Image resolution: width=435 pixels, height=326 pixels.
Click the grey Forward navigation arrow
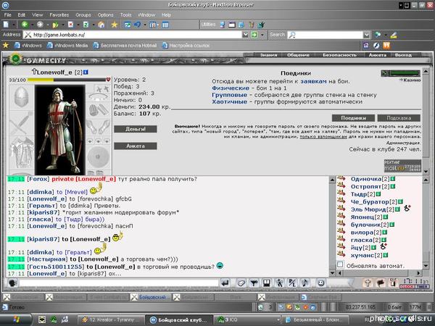click(40, 25)
